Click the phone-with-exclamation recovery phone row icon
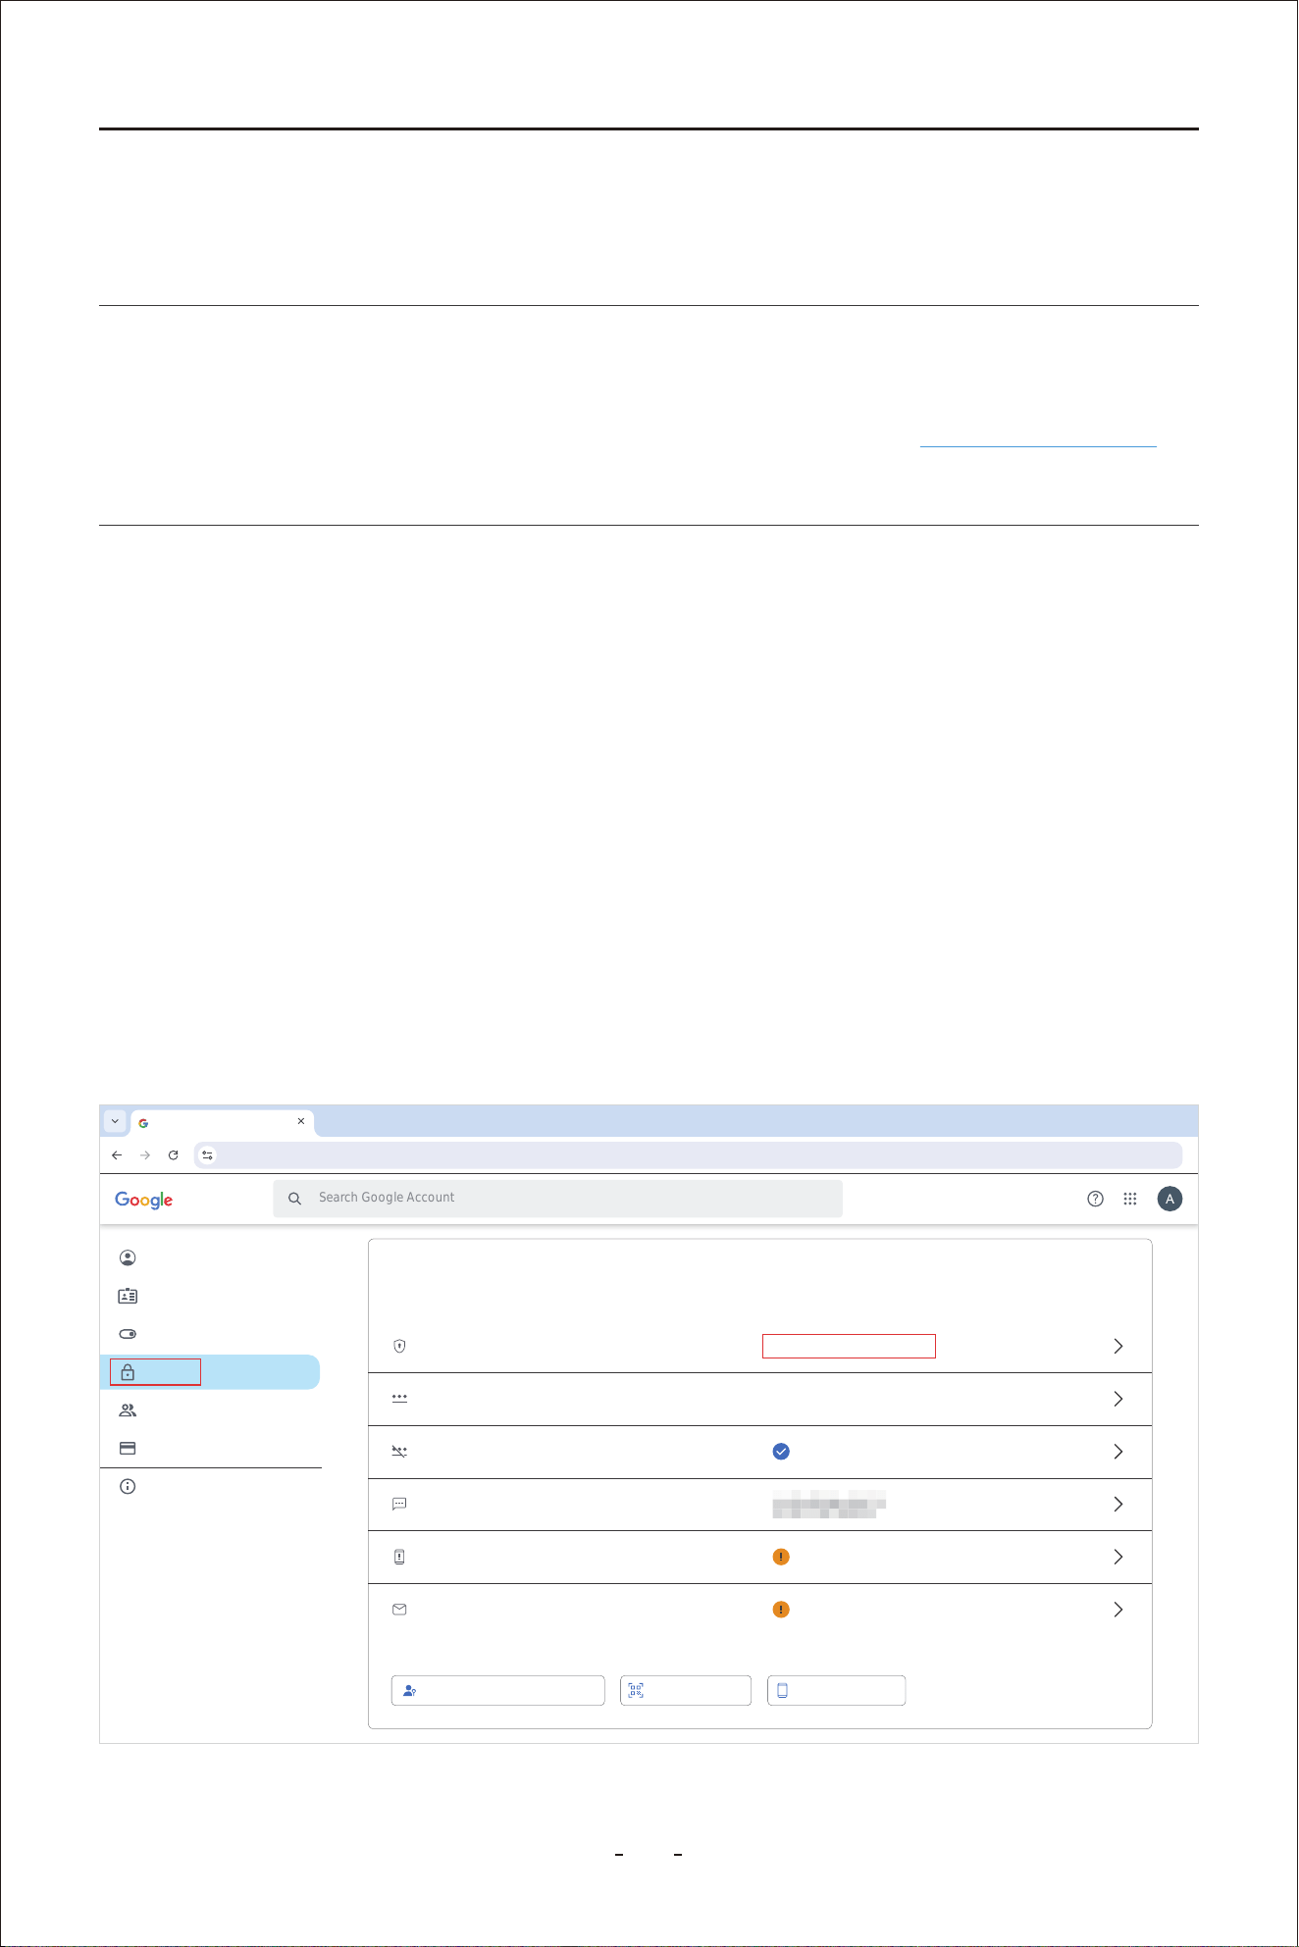Image resolution: width=1299 pixels, height=1947 pixels. pos(399,1557)
